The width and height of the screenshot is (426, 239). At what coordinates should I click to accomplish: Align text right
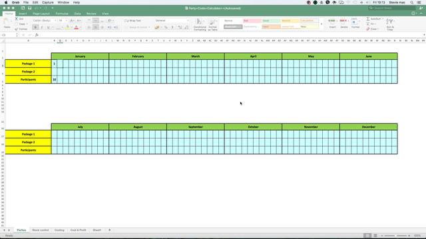click(x=102, y=27)
